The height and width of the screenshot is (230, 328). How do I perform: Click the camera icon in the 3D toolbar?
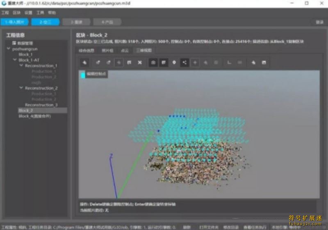click(x=153, y=62)
